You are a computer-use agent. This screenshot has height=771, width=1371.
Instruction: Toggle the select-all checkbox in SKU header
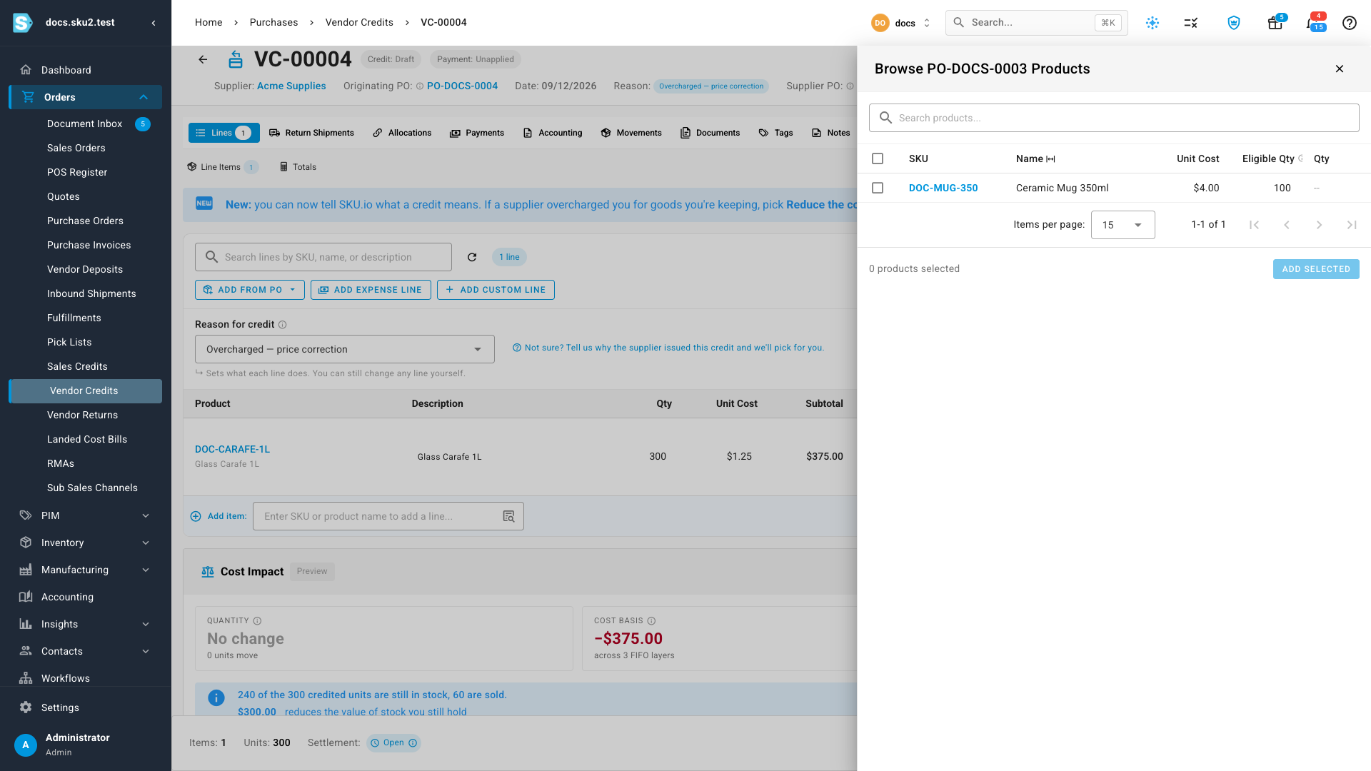878,158
